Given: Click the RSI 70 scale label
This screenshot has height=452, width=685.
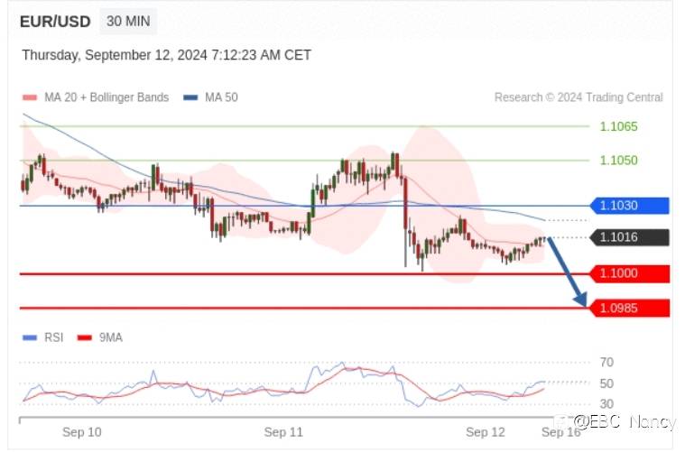Looking at the screenshot, I should pos(606,362).
